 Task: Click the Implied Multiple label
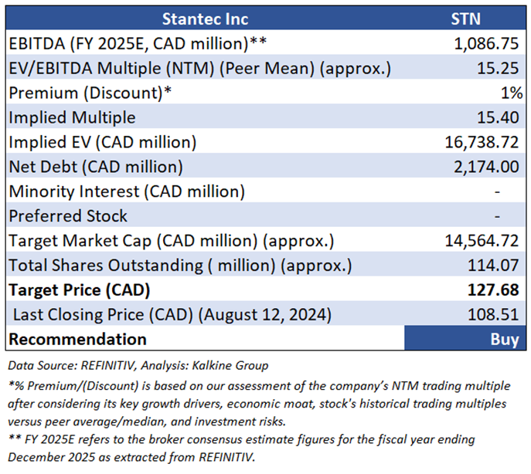(x=72, y=118)
